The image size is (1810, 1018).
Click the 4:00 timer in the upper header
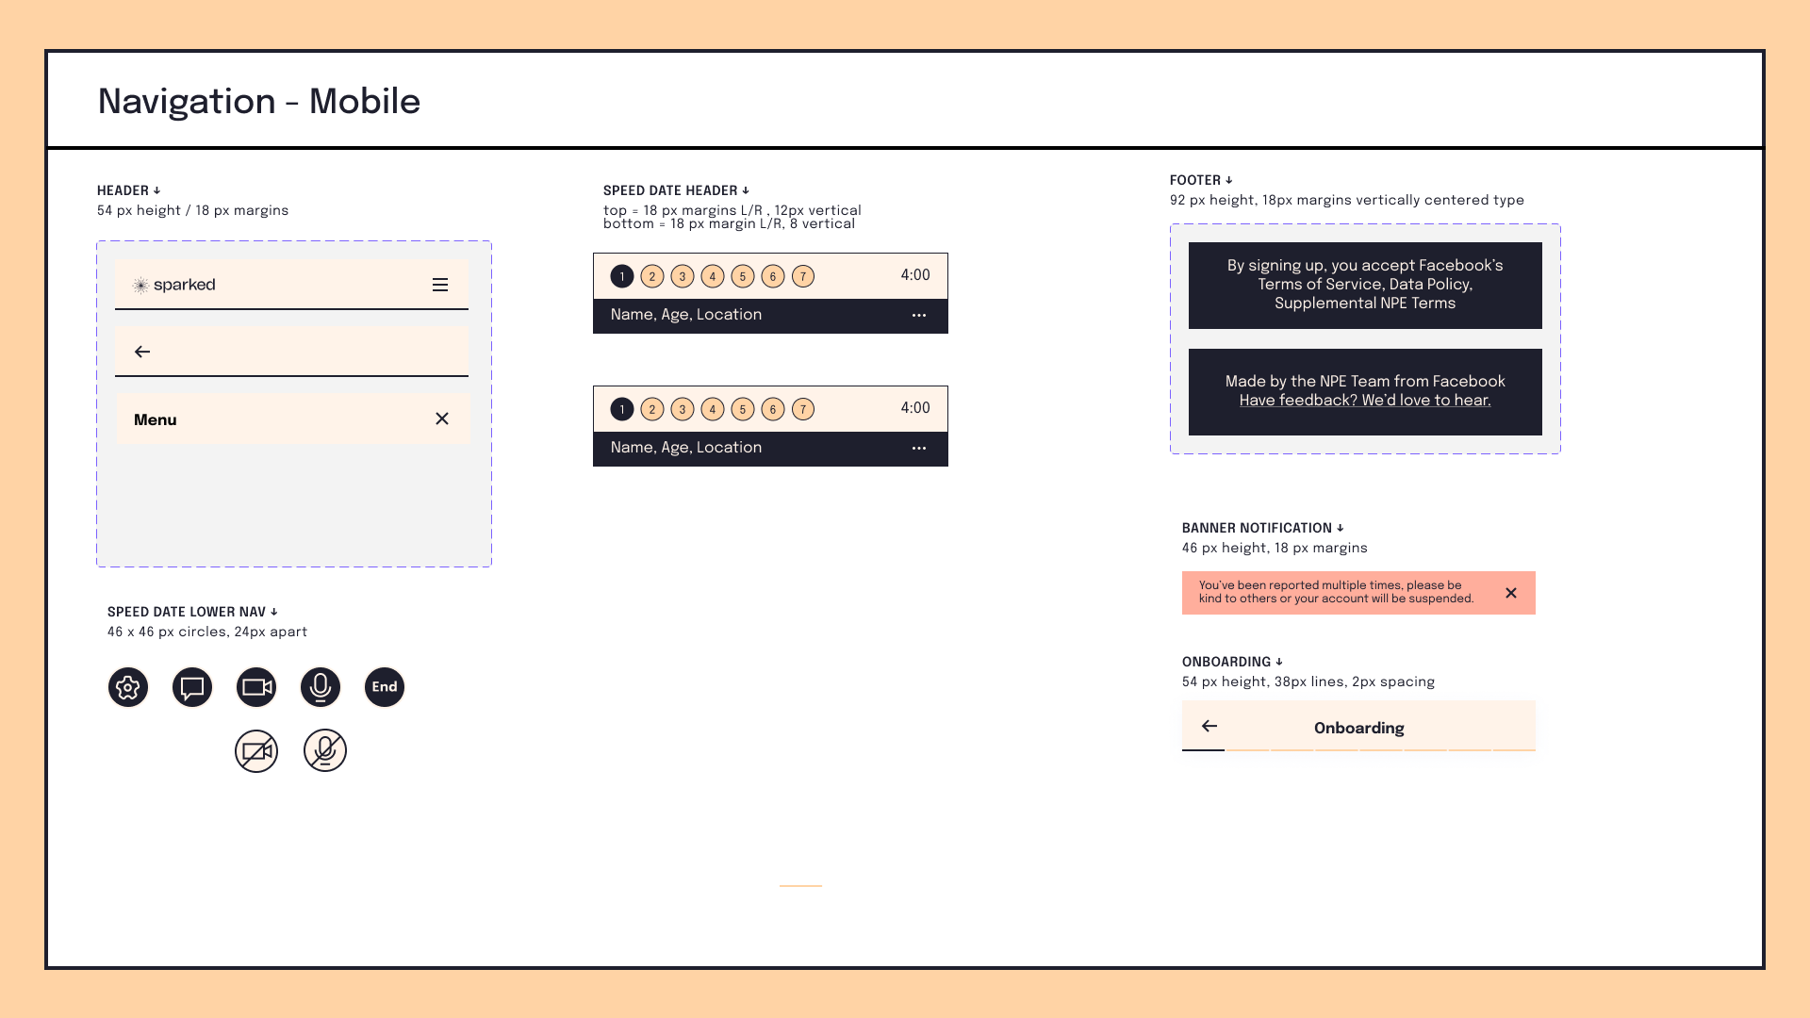[x=915, y=275]
